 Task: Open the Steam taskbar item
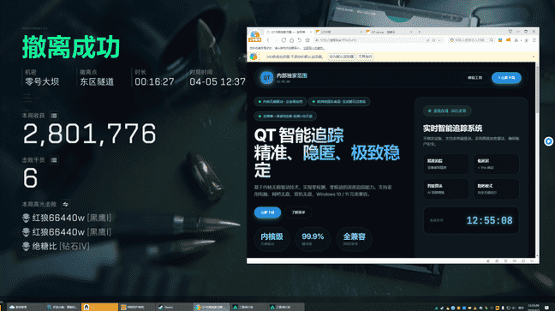pyautogui.click(x=174, y=307)
